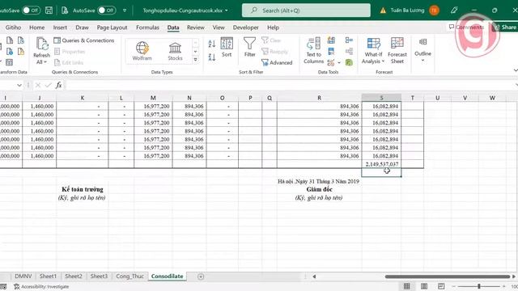The width and height of the screenshot is (518, 291).
Task: Select the column S header
Action: pyautogui.click(x=381, y=98)
